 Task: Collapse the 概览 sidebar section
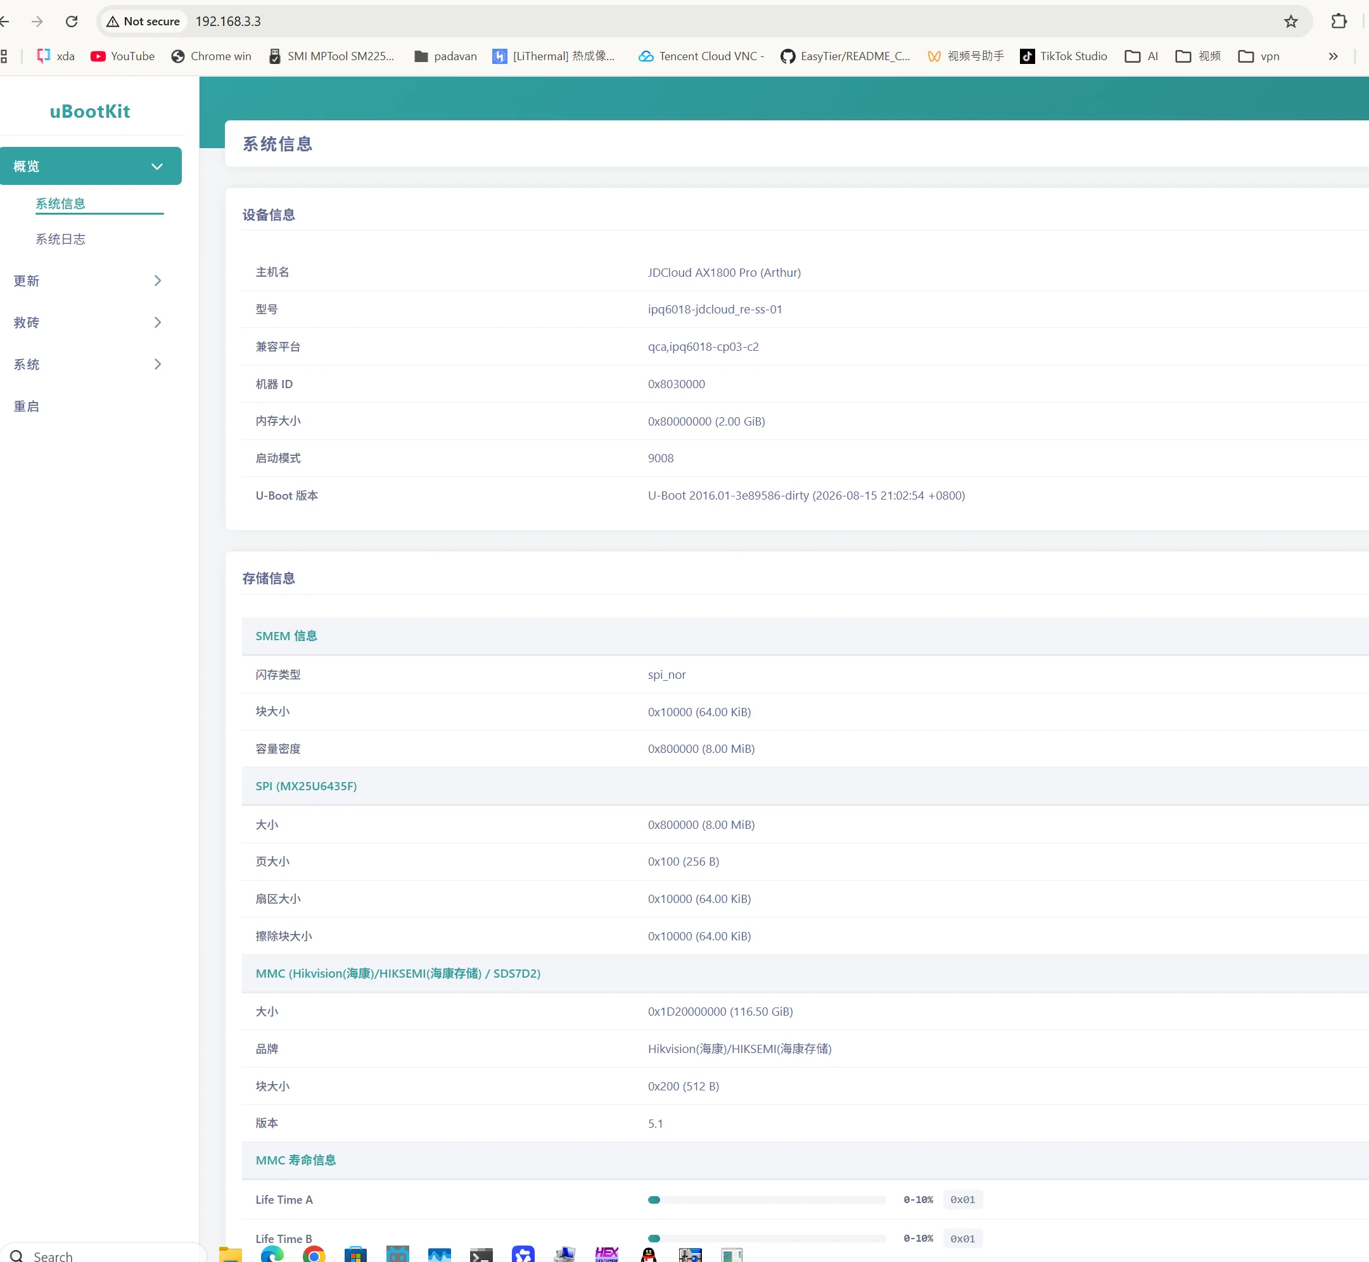(91, 166)
